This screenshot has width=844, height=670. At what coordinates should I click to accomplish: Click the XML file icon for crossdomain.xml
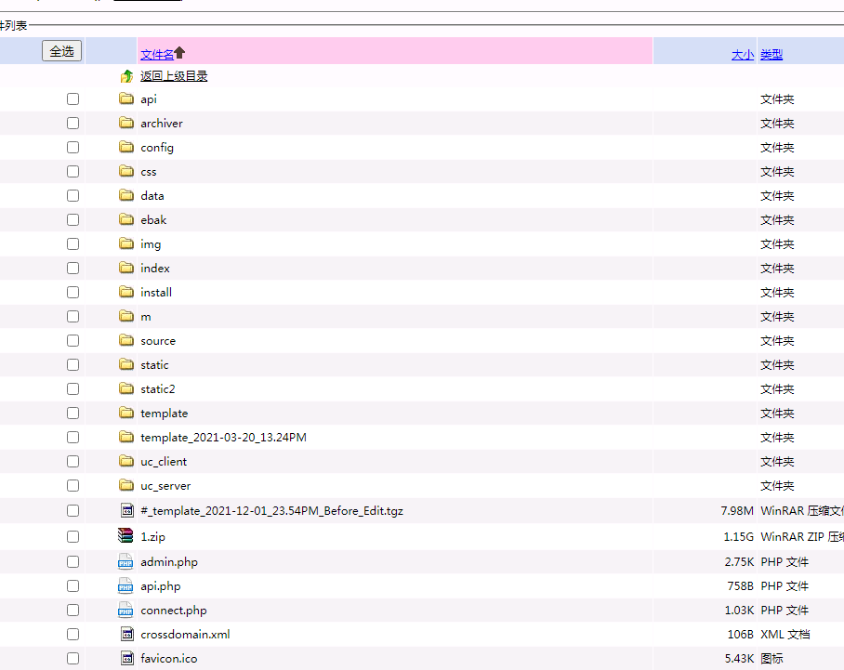tap(127, 635)
